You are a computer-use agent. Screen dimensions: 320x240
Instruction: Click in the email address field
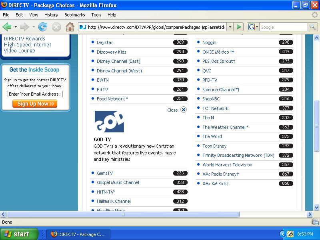[35, 94]
